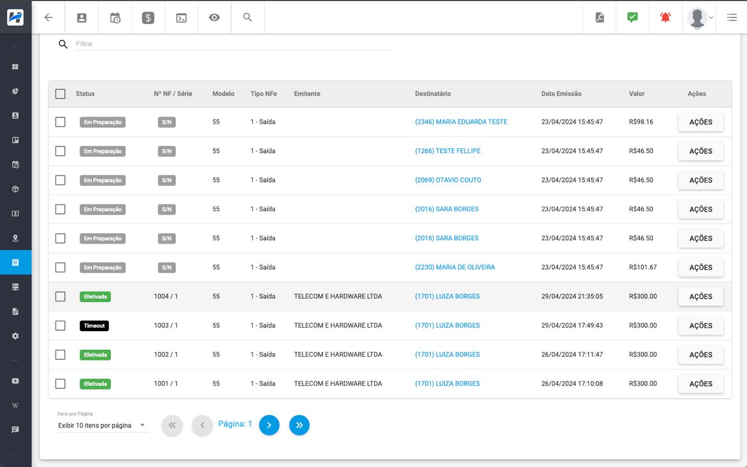
Task: Expand the user avatar menu
Action: click(700, 17)
